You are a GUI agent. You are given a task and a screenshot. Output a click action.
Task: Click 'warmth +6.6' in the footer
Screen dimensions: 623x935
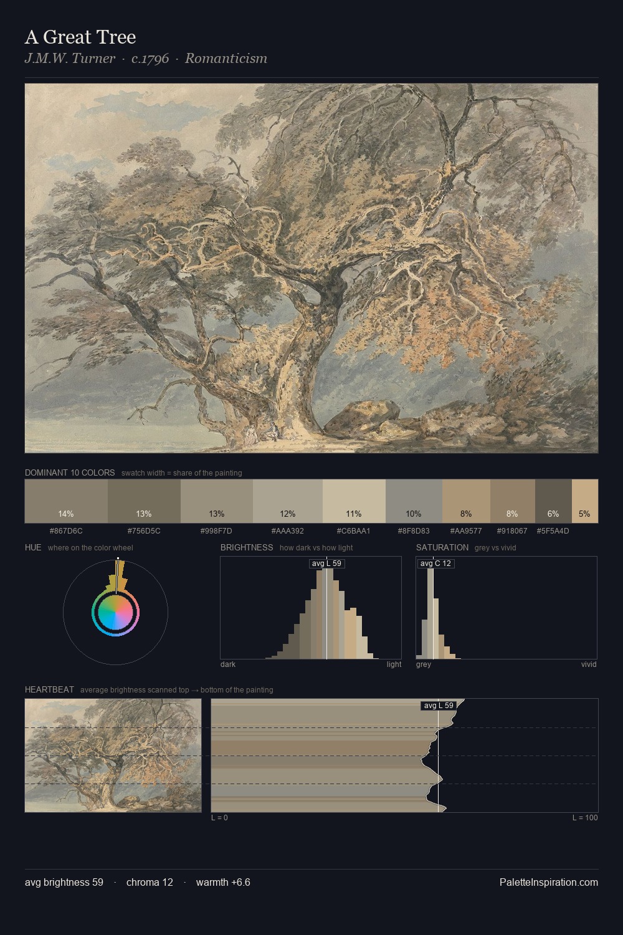pos(223,882)
